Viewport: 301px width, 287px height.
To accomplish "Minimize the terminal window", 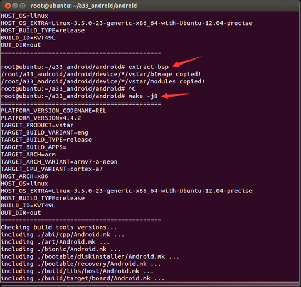I will pos(15,6).
